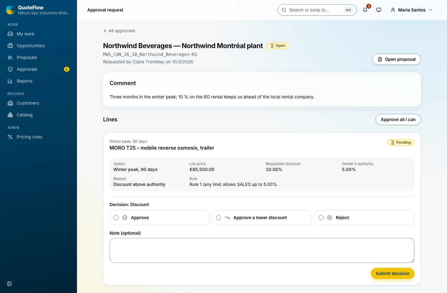This screenshot has height=293, width=447.
Task: Click the Approvals shield icon
Action: pos(10,69)
